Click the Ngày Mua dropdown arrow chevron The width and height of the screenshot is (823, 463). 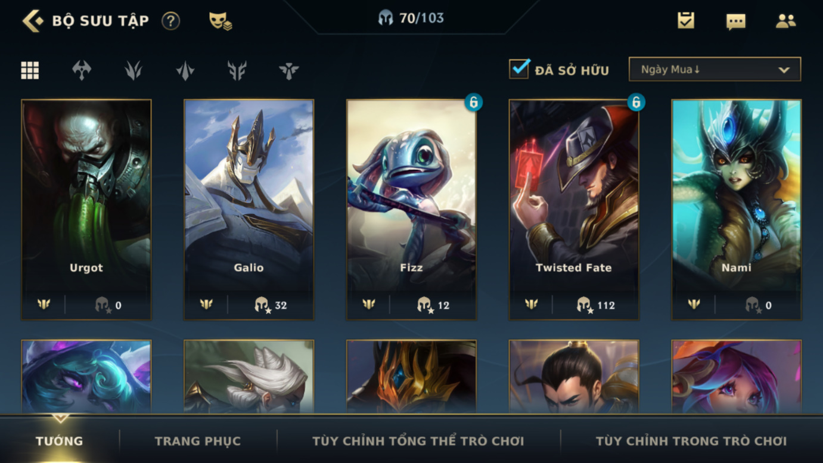point(784,70)
